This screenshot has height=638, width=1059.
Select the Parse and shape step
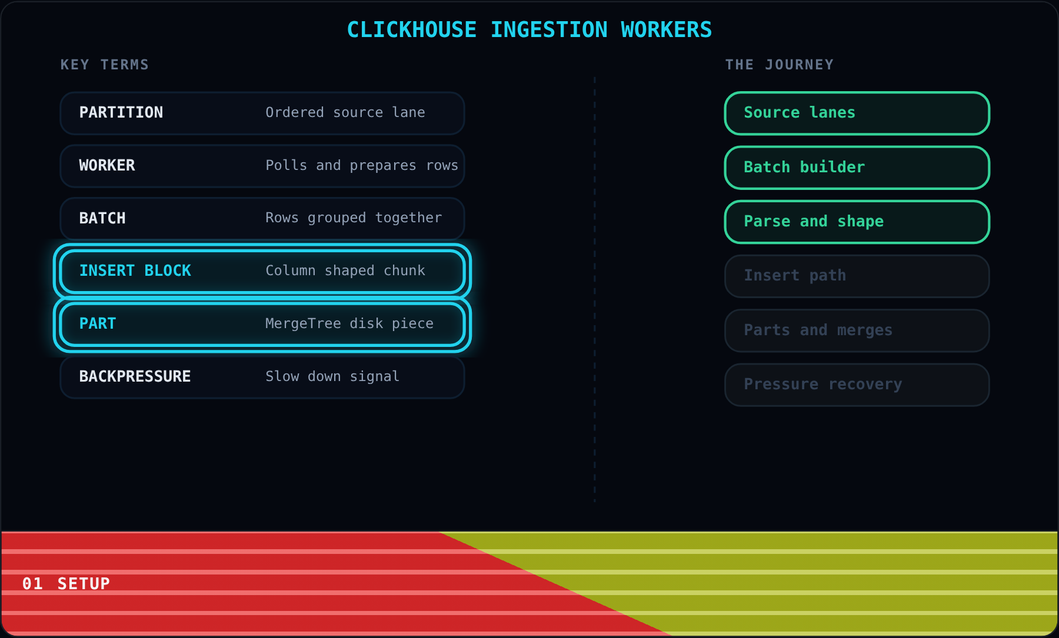pyautogui.click(x=857, y=222)
